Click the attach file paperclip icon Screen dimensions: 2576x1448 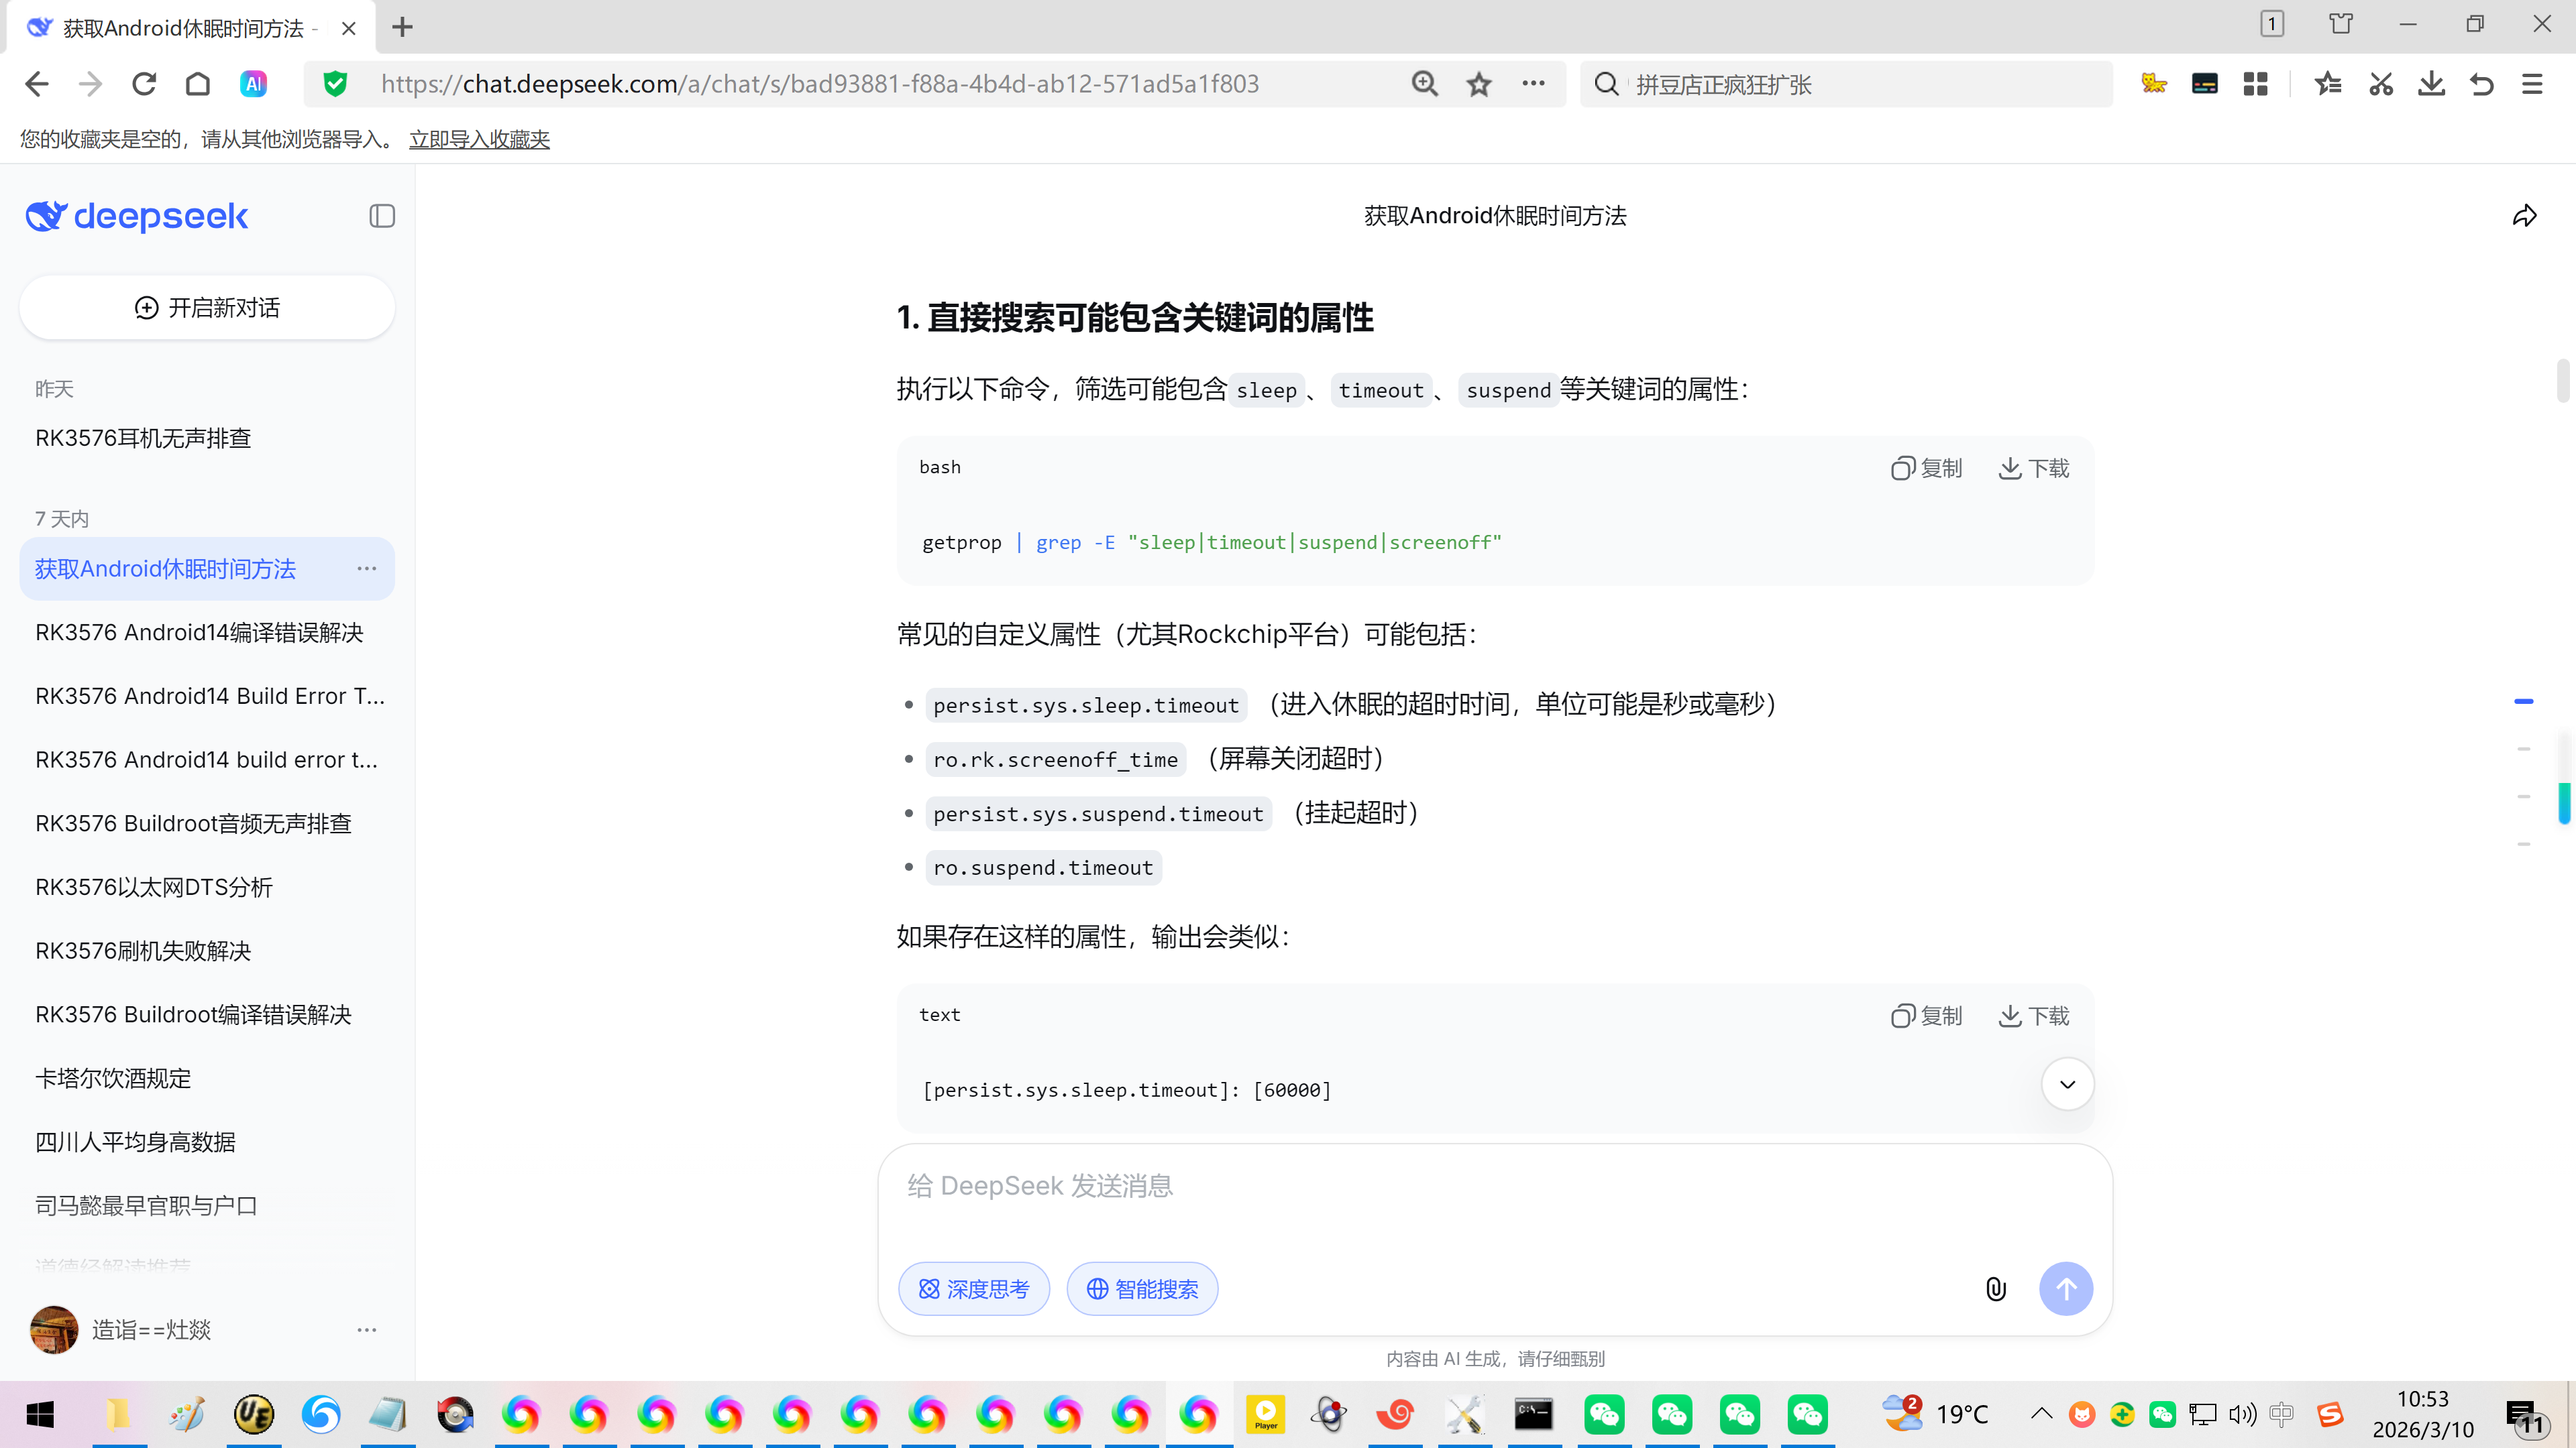[1995, 1289]
